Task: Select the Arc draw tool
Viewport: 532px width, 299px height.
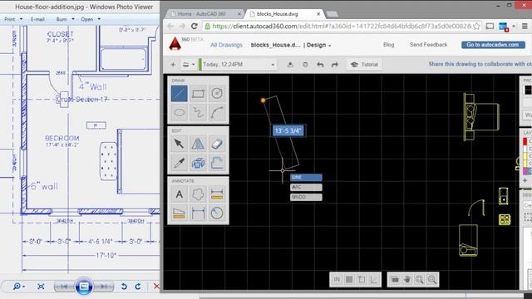Action: pyautogui.click(x=217, y=112)
